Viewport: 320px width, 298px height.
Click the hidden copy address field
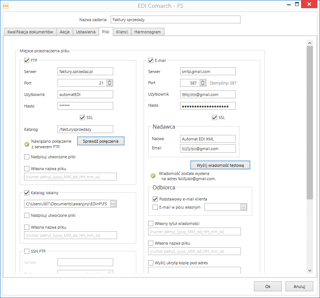(x=195, y=270)
